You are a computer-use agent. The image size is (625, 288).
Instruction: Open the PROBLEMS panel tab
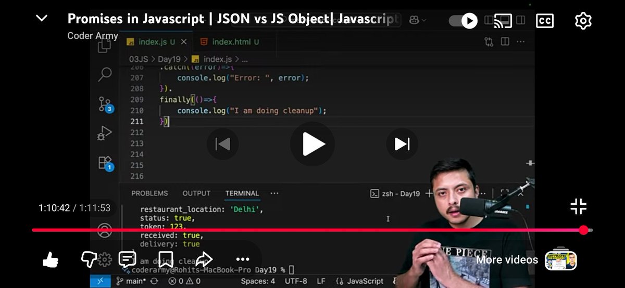tap(149, 193)
